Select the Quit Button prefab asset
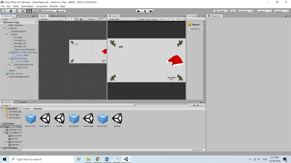Image resolution: width=291 pixels, height=163 pixels. [74, 120]
